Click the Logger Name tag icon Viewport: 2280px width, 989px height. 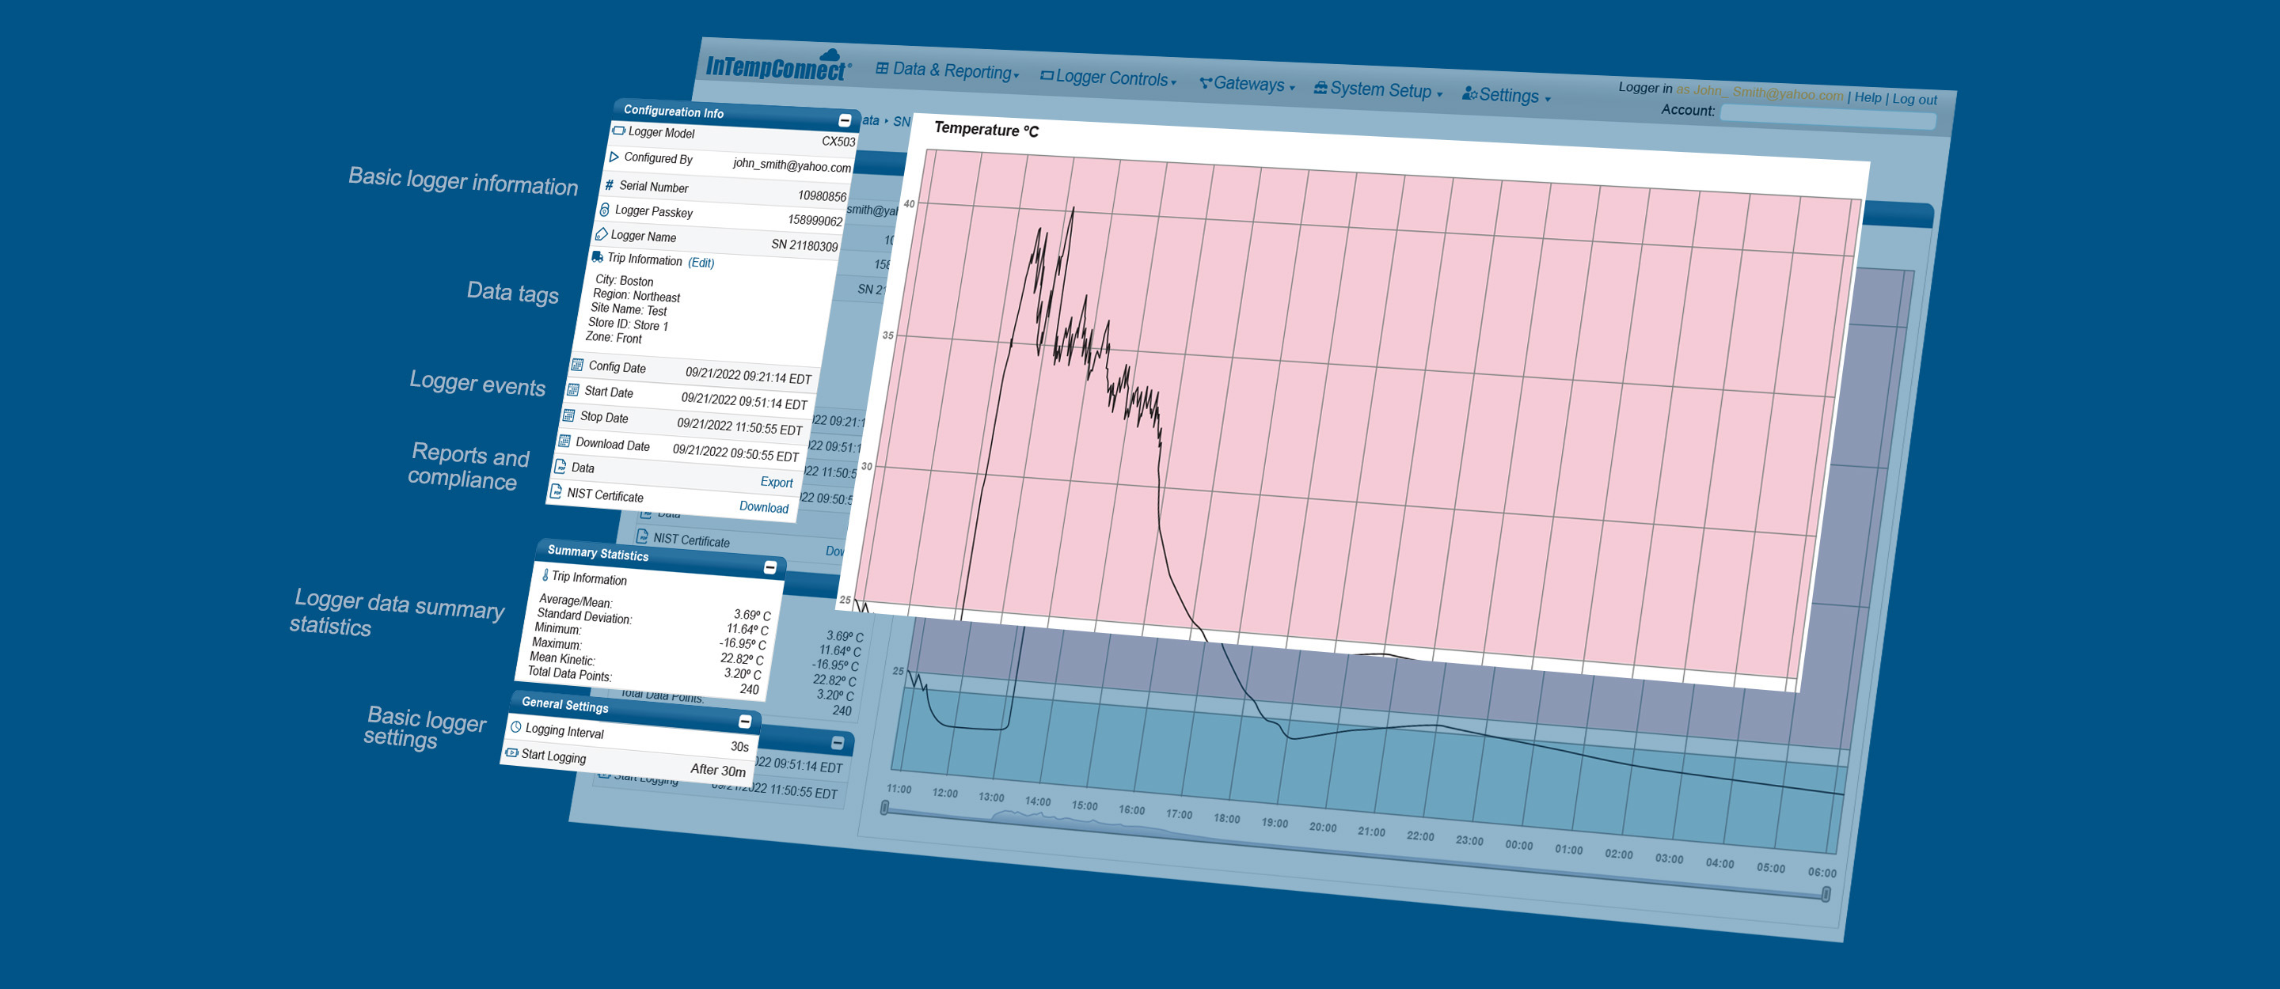(601, 234)
